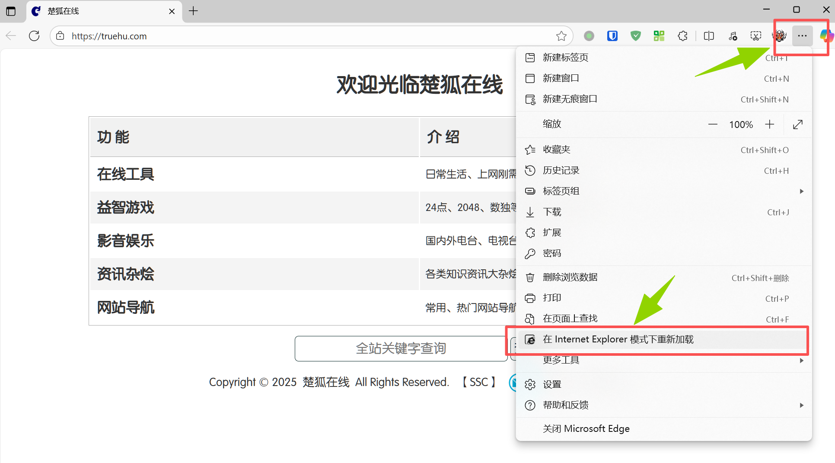The image size is (835, 463).
Task: Toggle full screen mode in zoom row
Action: tap(797, 125)
